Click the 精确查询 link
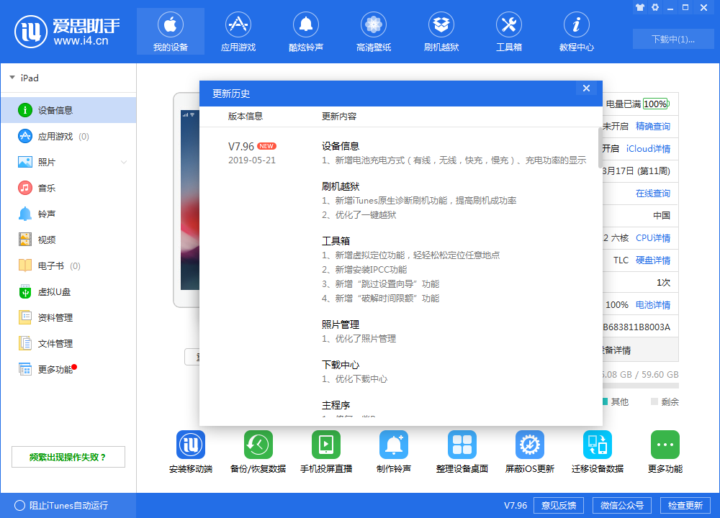This screenshot has height=518, width=720. point(652,126)
